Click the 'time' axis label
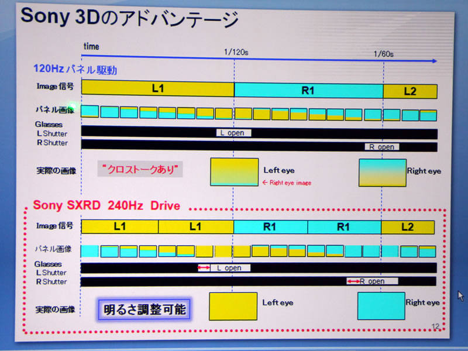Image resolution: width=468 pixels, height=351 pixels. tap(91, 47)
